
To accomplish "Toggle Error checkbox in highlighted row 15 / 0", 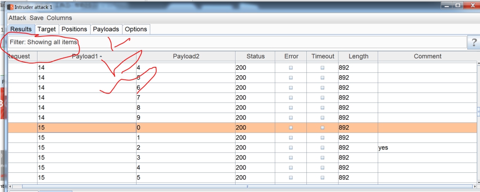I will tap(291, 128).
